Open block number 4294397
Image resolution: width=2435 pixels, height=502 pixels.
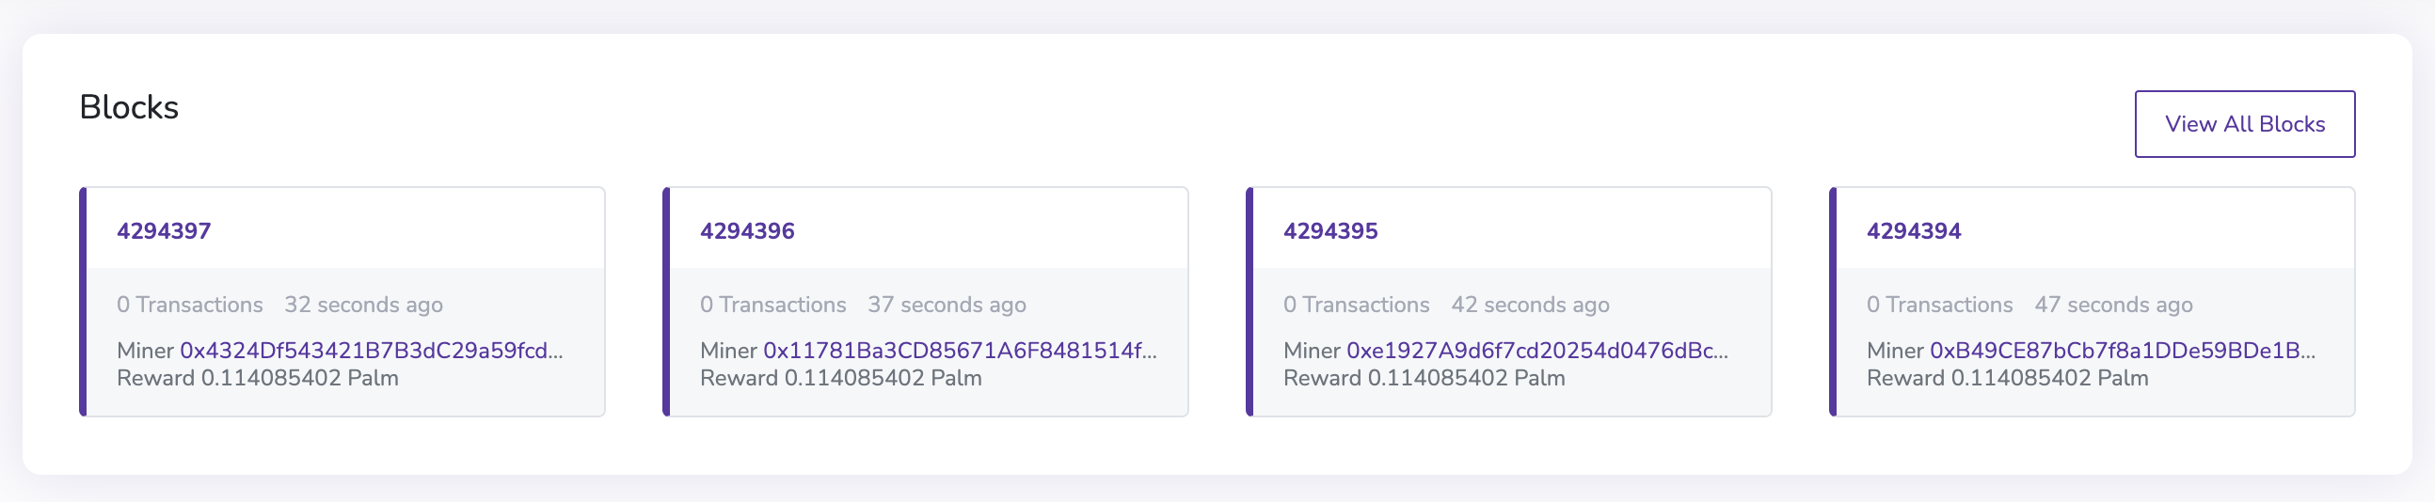[x=164, y=231]
